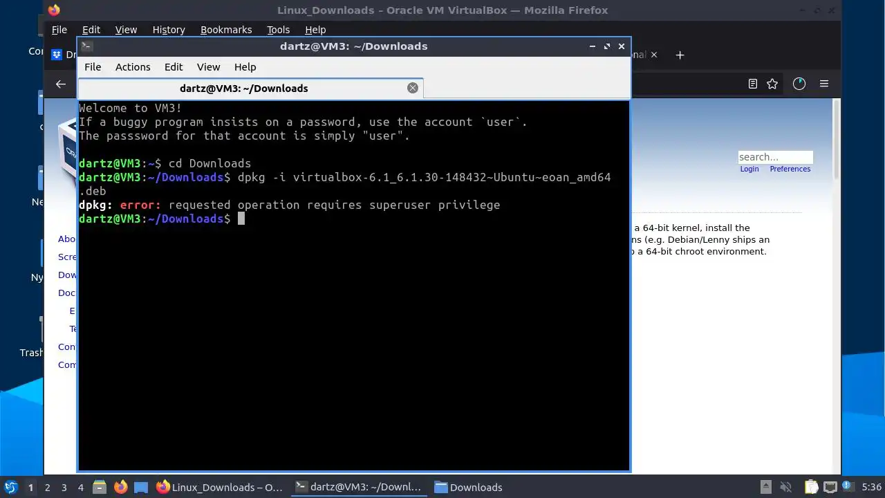The image size is (885, 498).
Task: Open the Downloads folder taskbar entry
Action: (468, 487)
